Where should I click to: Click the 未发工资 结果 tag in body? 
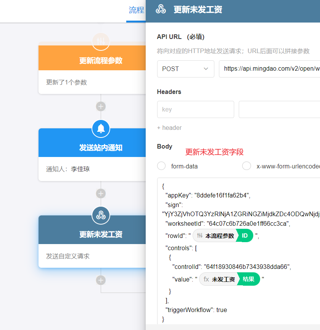pos(230,279)
